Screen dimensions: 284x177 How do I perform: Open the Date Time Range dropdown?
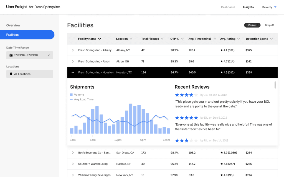[29, 55]
